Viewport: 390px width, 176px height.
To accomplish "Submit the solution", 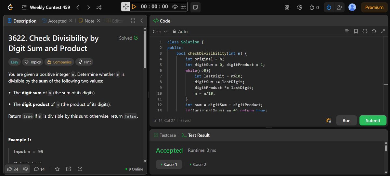I will coord(373,120).
